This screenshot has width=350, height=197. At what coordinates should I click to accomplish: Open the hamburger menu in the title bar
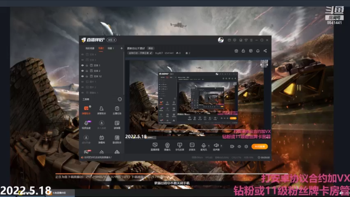[x=251, y=40]
